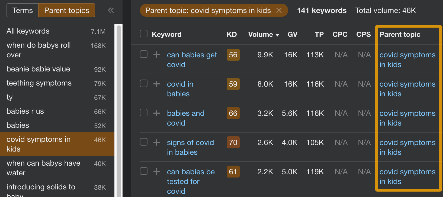Screen dimensions: 443x197
Task: Click plus icon beside 'can babies be tested for covid'
Action: click(x=156, y=172)
